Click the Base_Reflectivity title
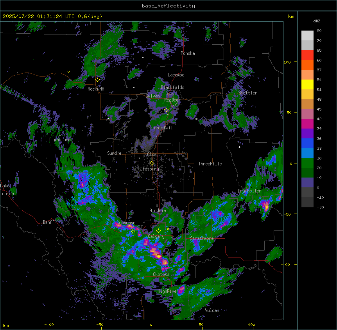Viewport: 337px width, 330px height. click(168, 6)
